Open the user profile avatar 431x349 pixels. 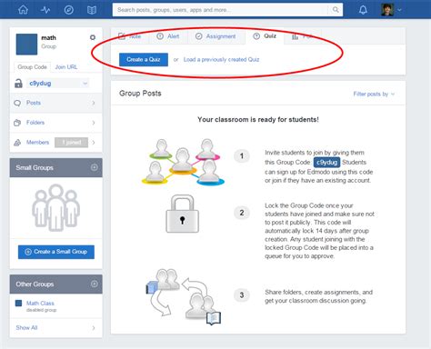tap(387, 10)
